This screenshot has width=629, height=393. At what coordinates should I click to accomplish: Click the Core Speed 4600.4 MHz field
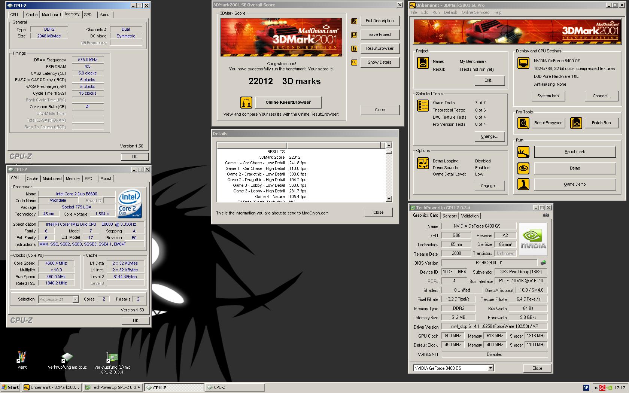point(56,263)
